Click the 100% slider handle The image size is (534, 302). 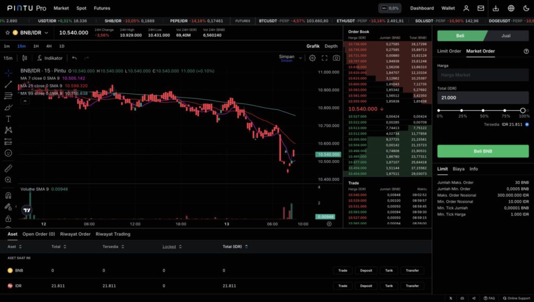click(x=523, y=110)
